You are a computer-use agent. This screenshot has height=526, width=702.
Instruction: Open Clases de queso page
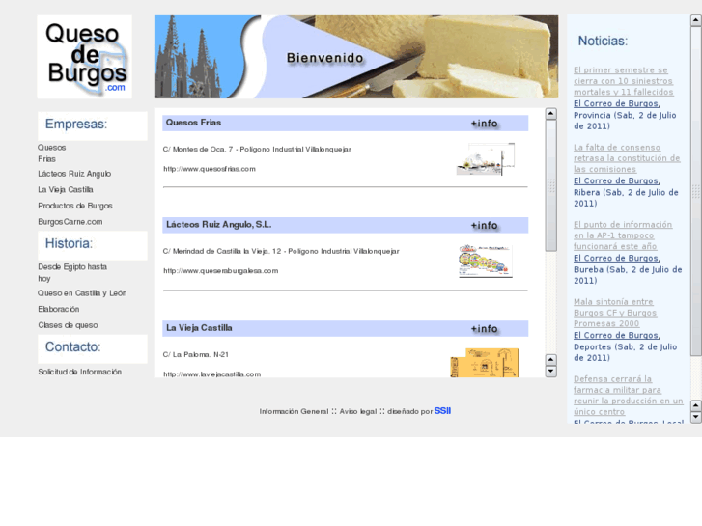68,325
